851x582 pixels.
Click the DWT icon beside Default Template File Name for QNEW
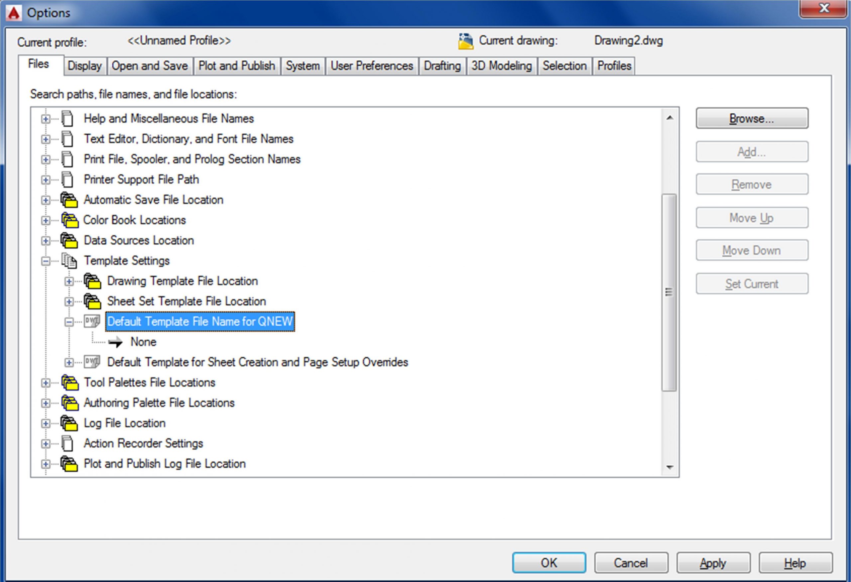click(92, 321)
